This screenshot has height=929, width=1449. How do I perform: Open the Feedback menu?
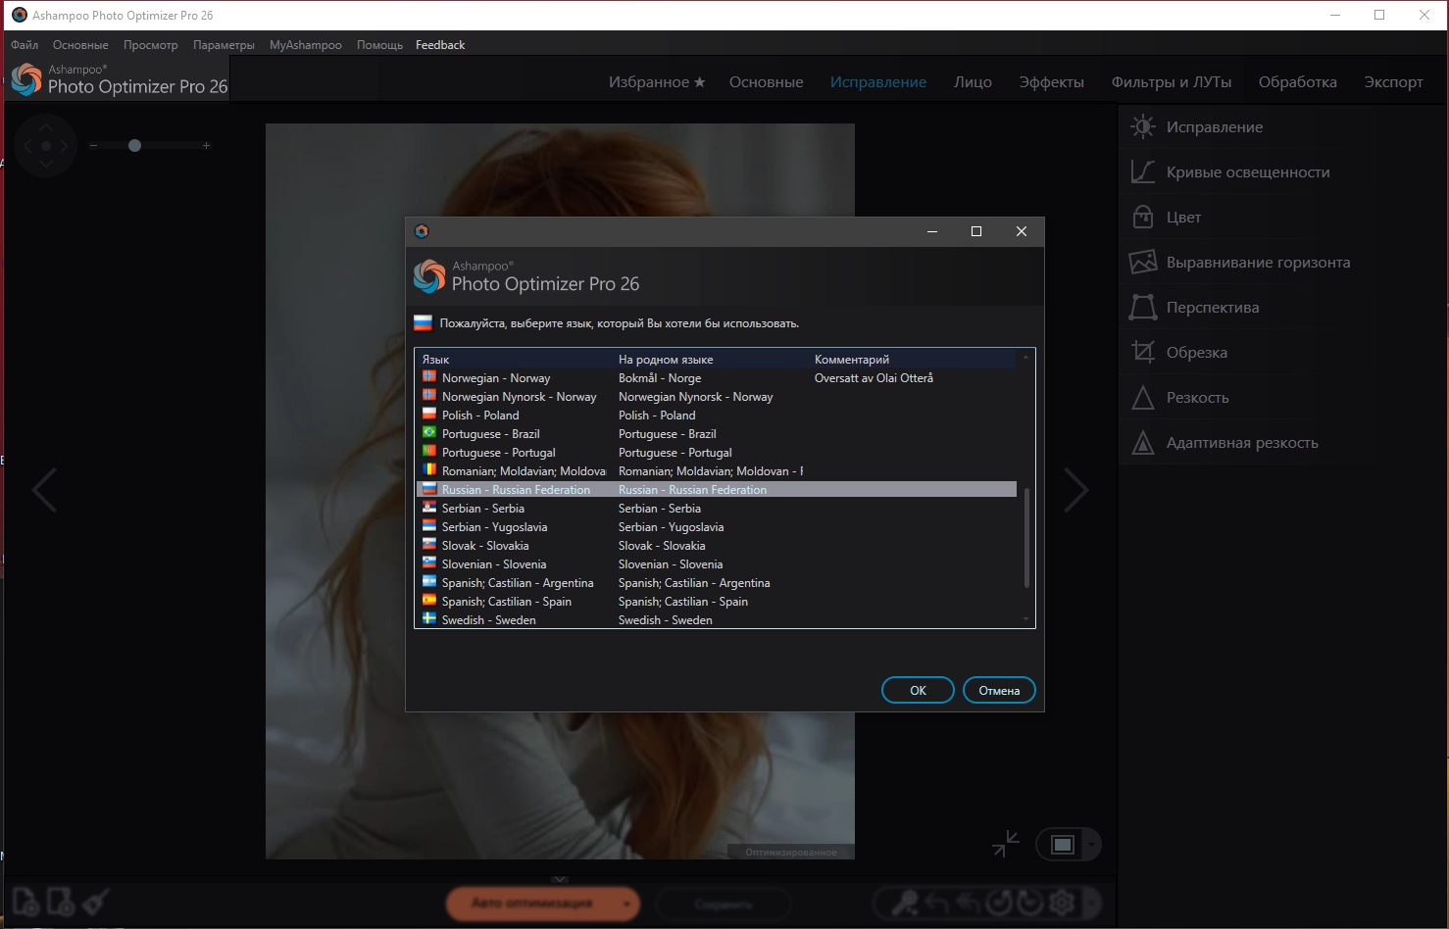(440, 45)
